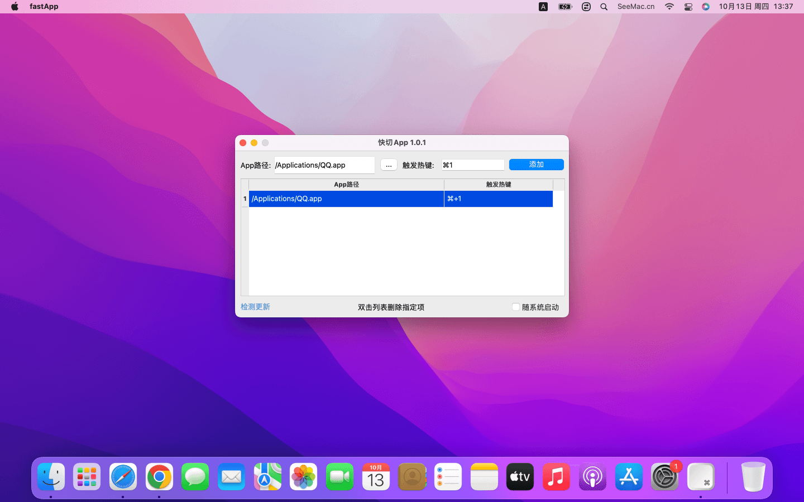Screen dimensions: 804x502
Task: Open Control Center from menu bar
Action: point(688,7)
